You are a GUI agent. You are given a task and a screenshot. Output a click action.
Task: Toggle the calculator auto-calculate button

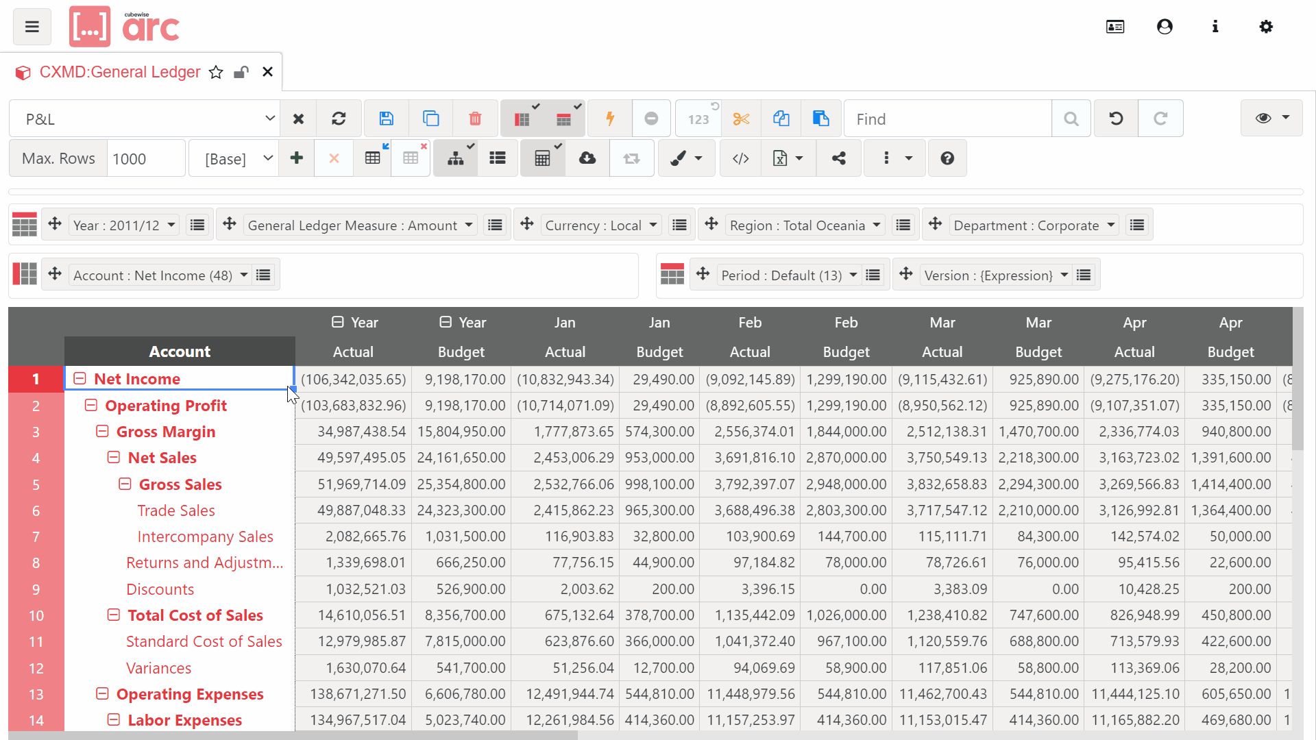tap(542, 158)
